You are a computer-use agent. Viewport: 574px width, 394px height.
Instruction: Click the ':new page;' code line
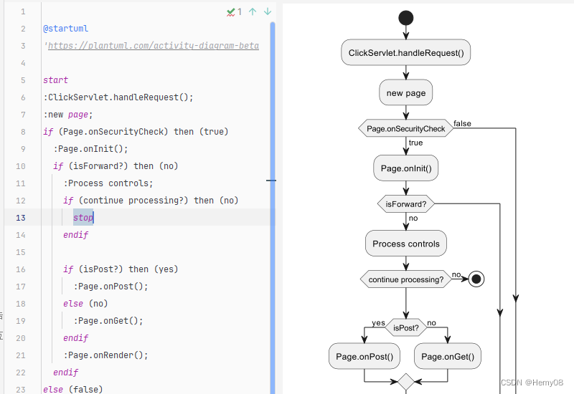point(67,115)
